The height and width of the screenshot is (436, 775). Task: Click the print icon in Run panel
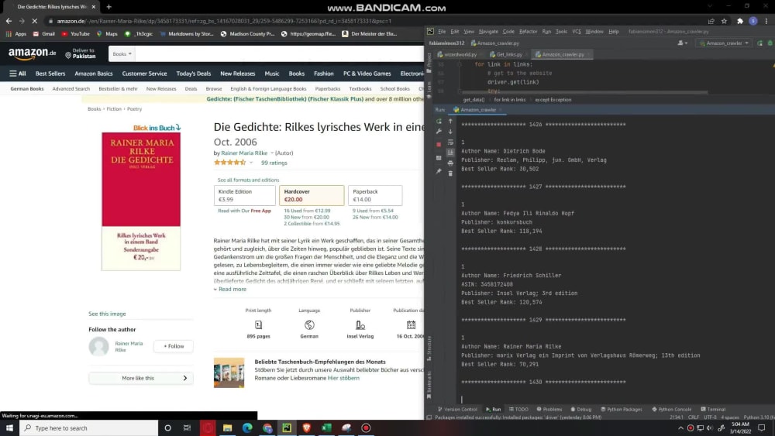450,163
